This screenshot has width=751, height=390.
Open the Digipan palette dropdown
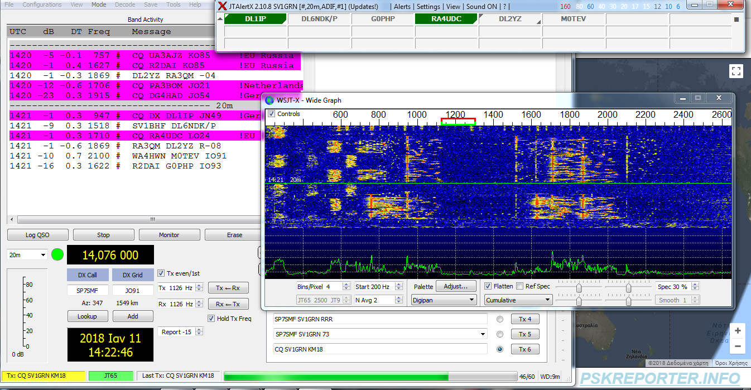pyautogui.click(x=444, y=300)
